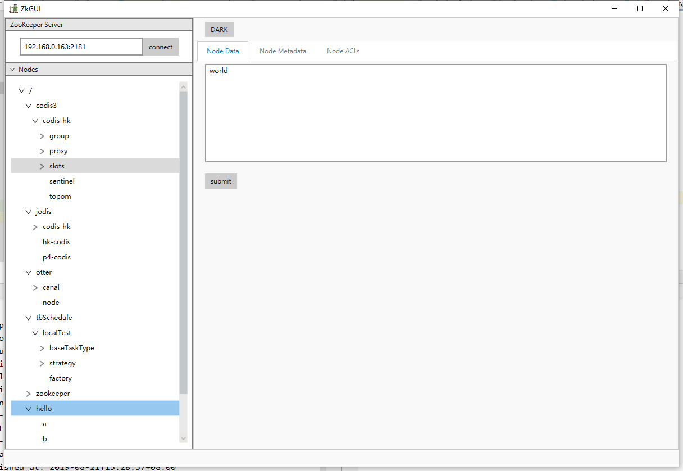Click tree scrollbar up arrow
This screenshot has height=471, width=683.
tap(183, 86)
